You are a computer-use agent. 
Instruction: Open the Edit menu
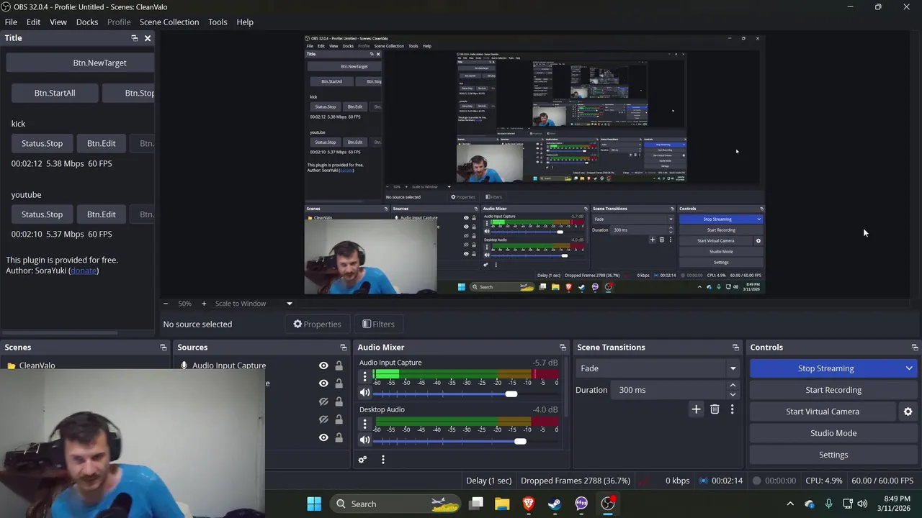tap(33, 22)
